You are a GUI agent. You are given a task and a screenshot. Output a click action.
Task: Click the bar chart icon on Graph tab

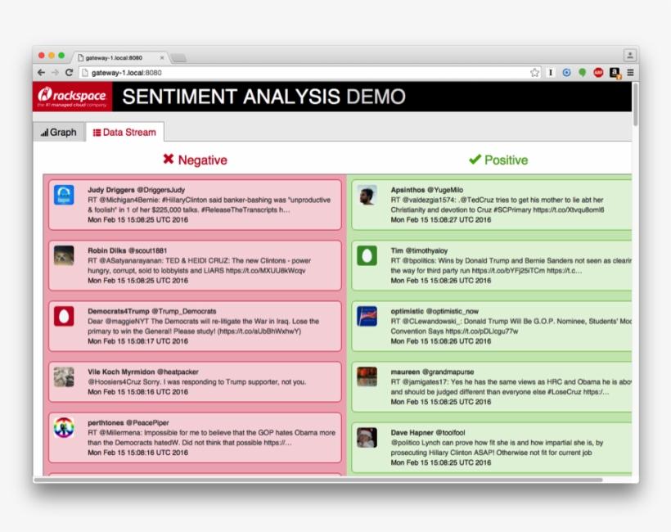44,132
